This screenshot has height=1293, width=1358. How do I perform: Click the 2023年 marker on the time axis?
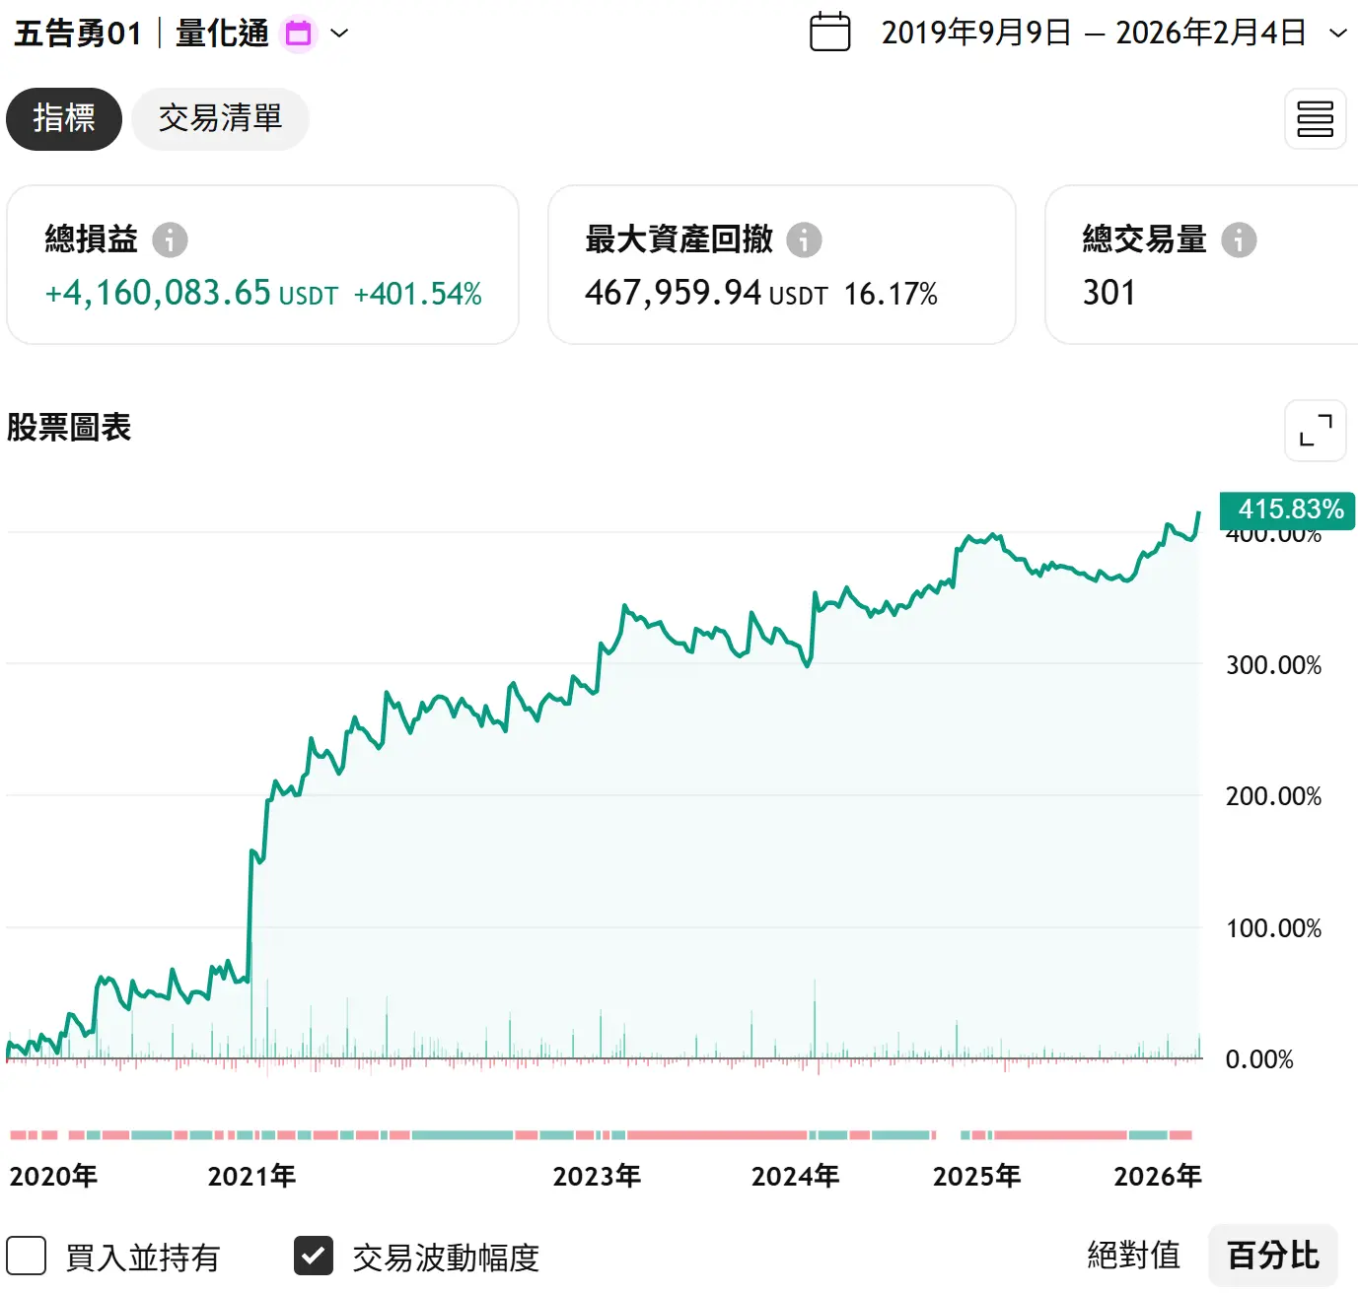[596, 1176]
